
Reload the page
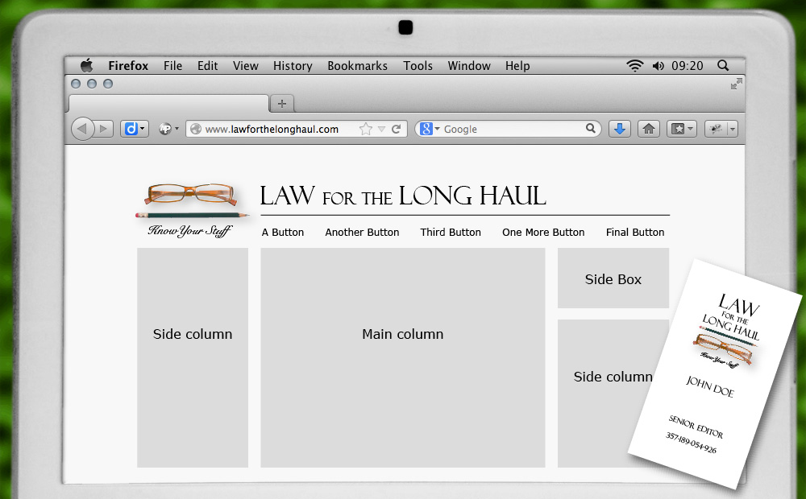pyautogui.click(x=396, y=129)
